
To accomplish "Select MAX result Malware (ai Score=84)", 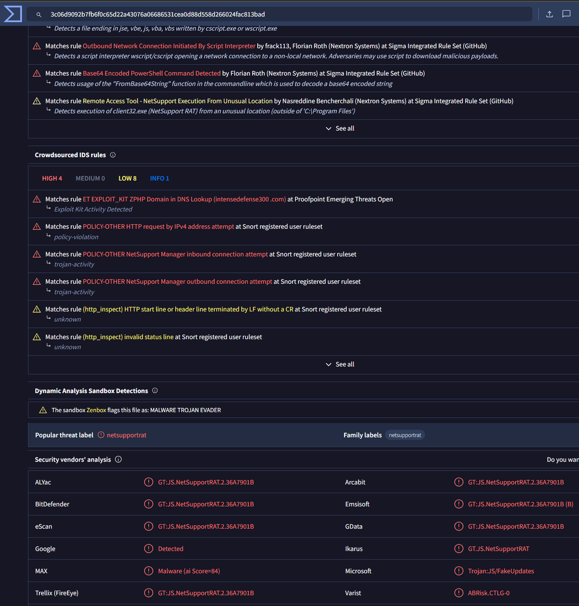I will tap(189, 571).
